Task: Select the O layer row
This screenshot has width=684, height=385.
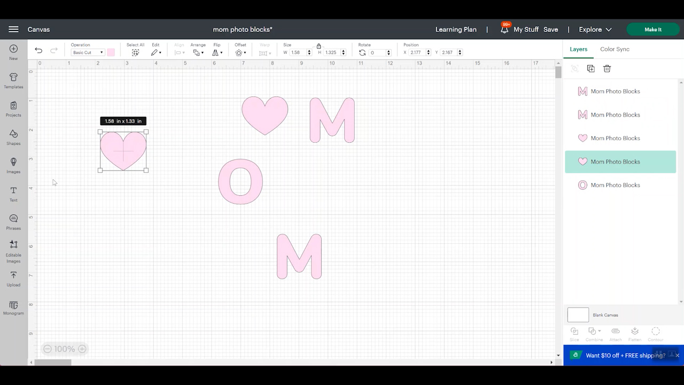Action: [620, 185]
